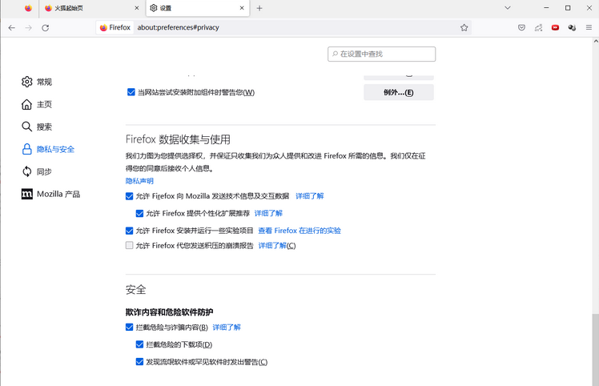Toggle 允许 Firefox 向 Mozilla 发送技术信息 checkbox

coord(130,196)
